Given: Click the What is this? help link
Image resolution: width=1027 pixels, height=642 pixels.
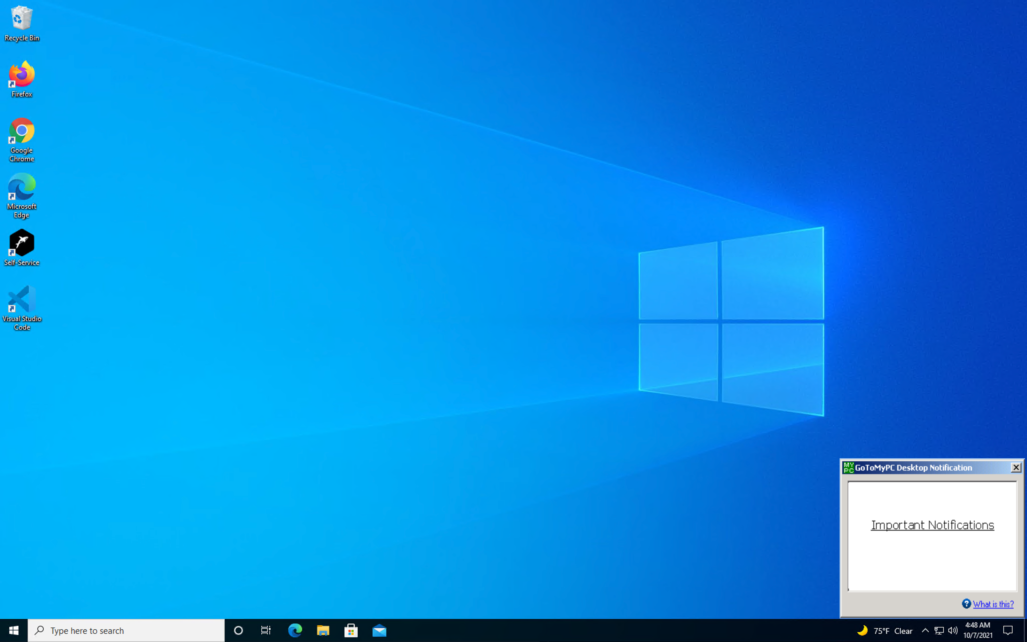Looking at the screenshot, I should (x=993, y=604).
